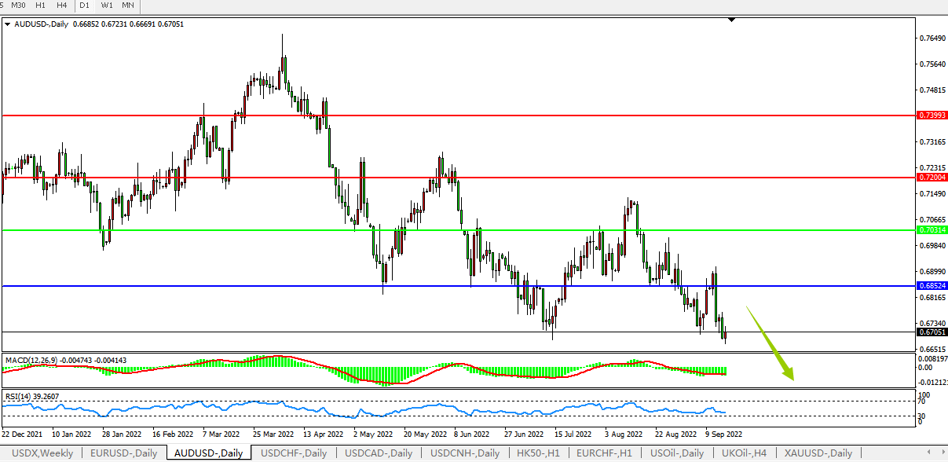
Task: Click the red 0.73993 price label
Action: tap(932, 115)
